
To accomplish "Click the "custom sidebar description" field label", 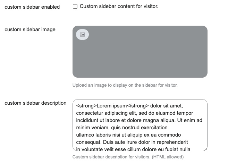I will pyautogui.click(x=35, y=103).
